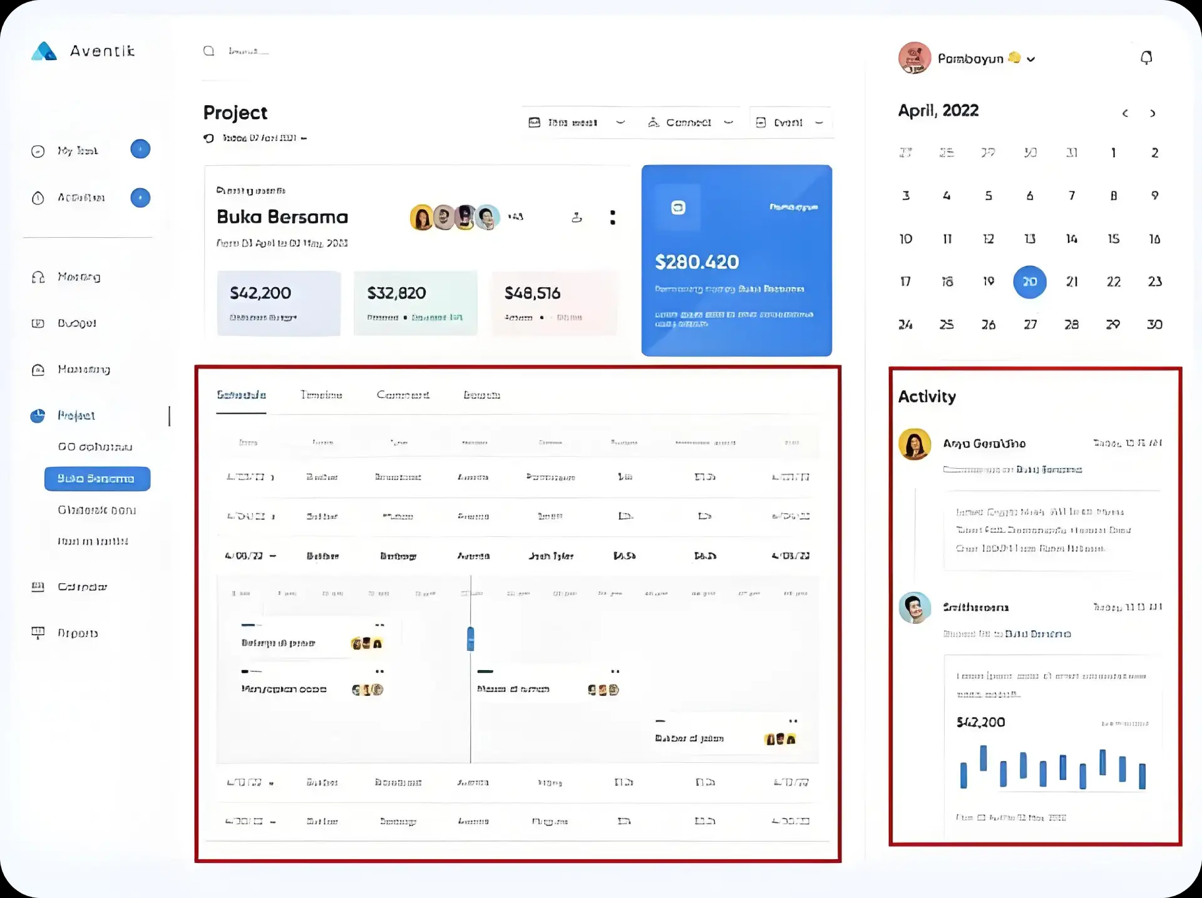
Task: Select the highlighted date 20 in the calendar
Action: tap(1030, 282)
